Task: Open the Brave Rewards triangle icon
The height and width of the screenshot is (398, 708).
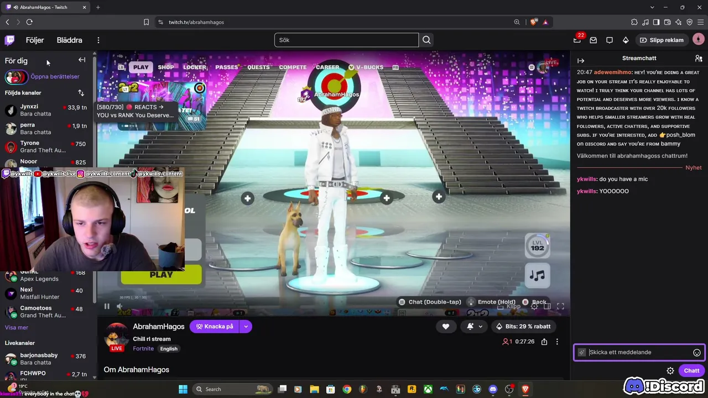Action: (545, 22)
